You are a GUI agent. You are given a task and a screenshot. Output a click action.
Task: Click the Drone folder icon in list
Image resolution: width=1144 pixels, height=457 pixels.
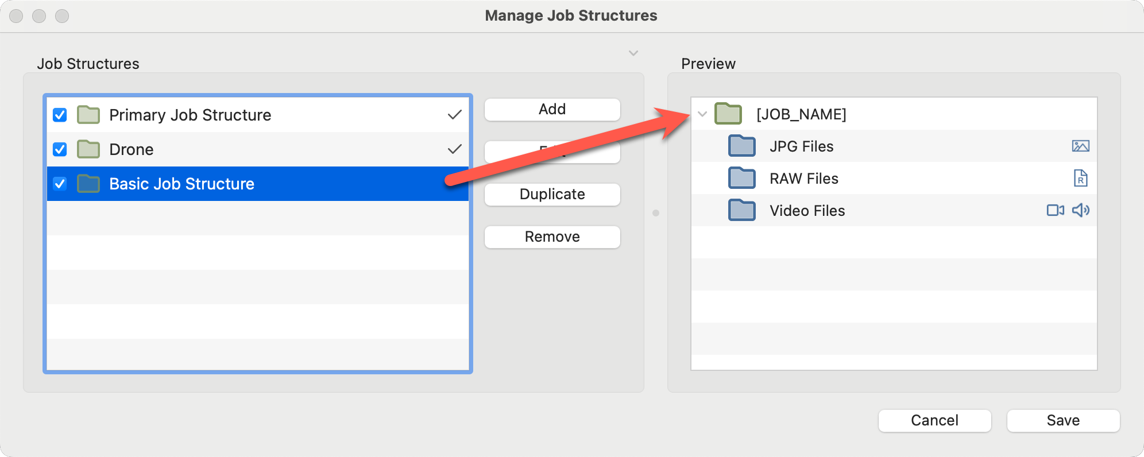pos(88,149)
